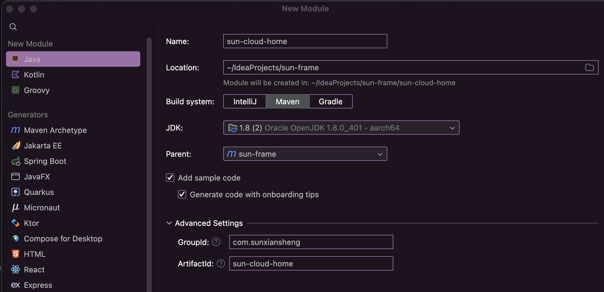Select Groovy label in list
Viewport: 604px width, 292px height.
(37, 90)
